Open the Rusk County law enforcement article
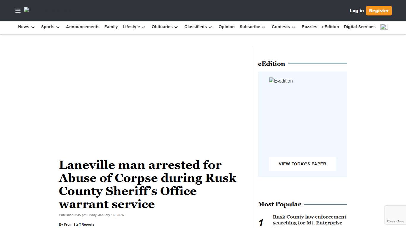 [309, 220]
